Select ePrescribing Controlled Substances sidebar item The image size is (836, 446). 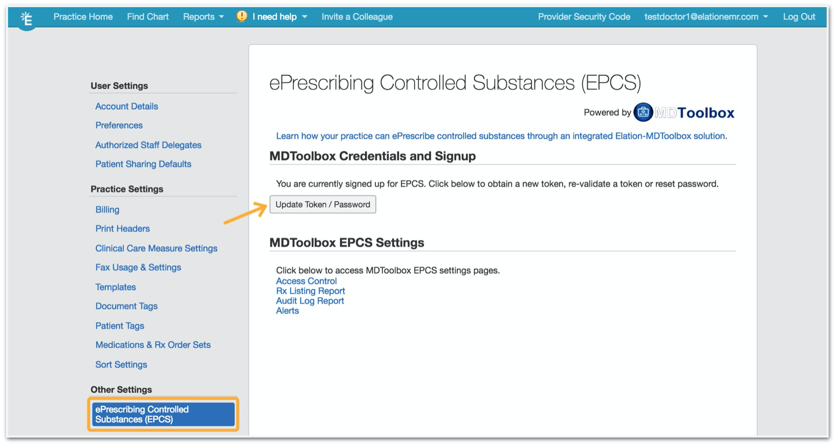click(163, 414)
